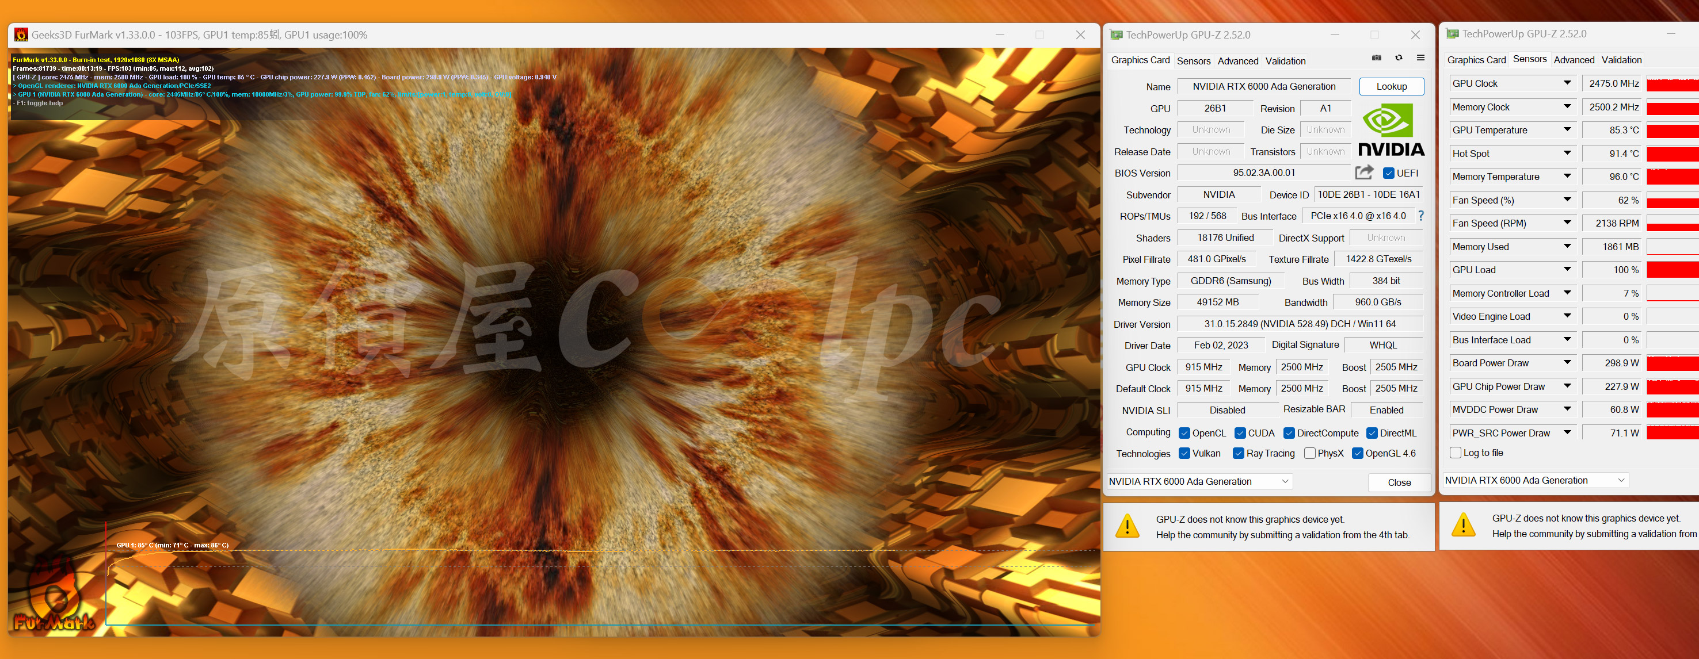Screen dimensions: 1699x659
Task: Click the BIOS export share icon
Action: (1364, 172)
